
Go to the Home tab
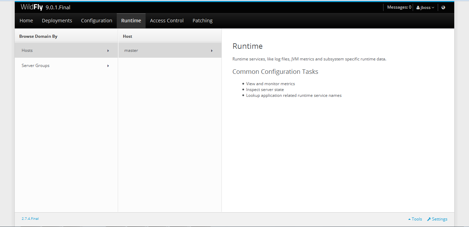tap(26, 21)
